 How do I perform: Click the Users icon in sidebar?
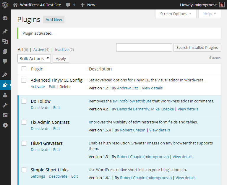5,95
